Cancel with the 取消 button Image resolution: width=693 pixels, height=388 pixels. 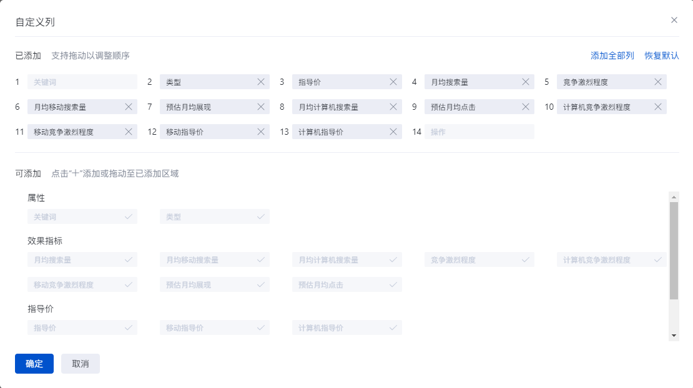(81, 364)
